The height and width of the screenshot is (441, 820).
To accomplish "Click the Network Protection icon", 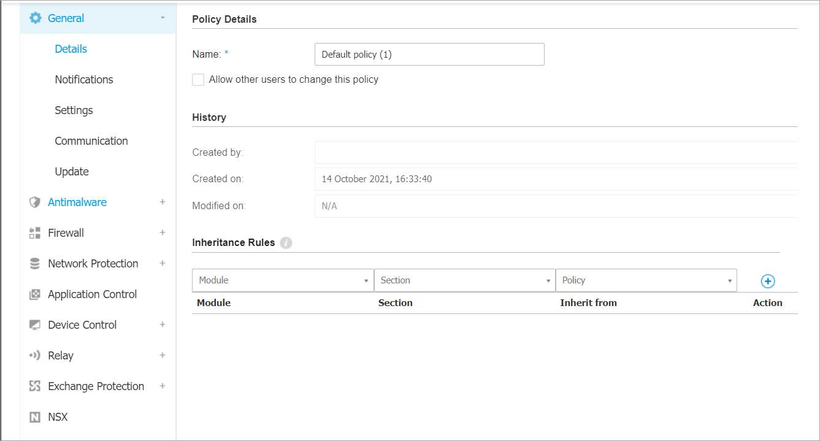I will click(x=35, y=264).
